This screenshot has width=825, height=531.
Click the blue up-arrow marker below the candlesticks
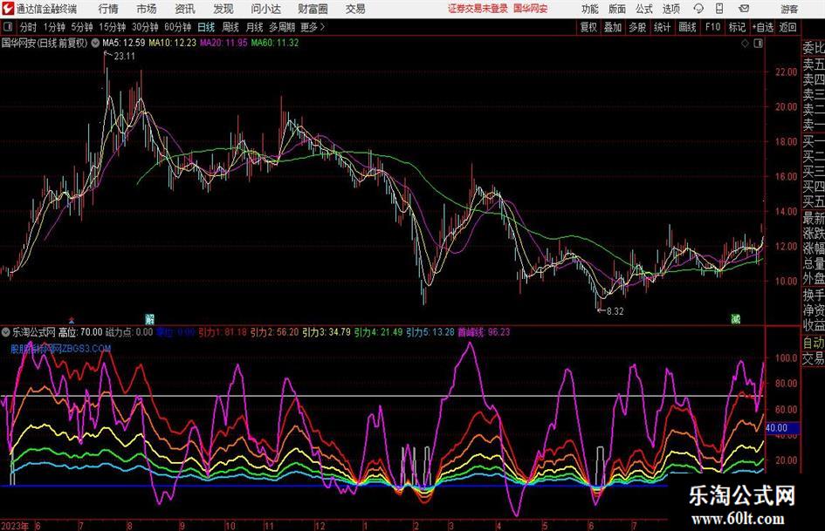72,320
